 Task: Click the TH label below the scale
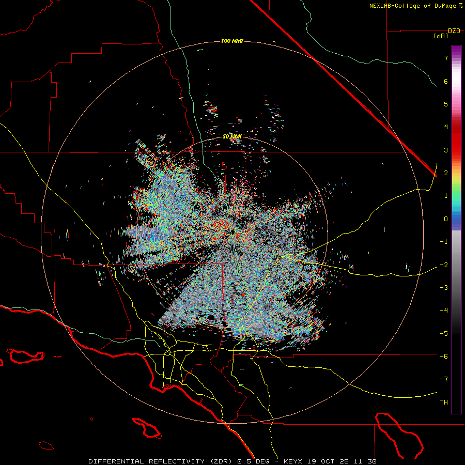tap(444, 402)
